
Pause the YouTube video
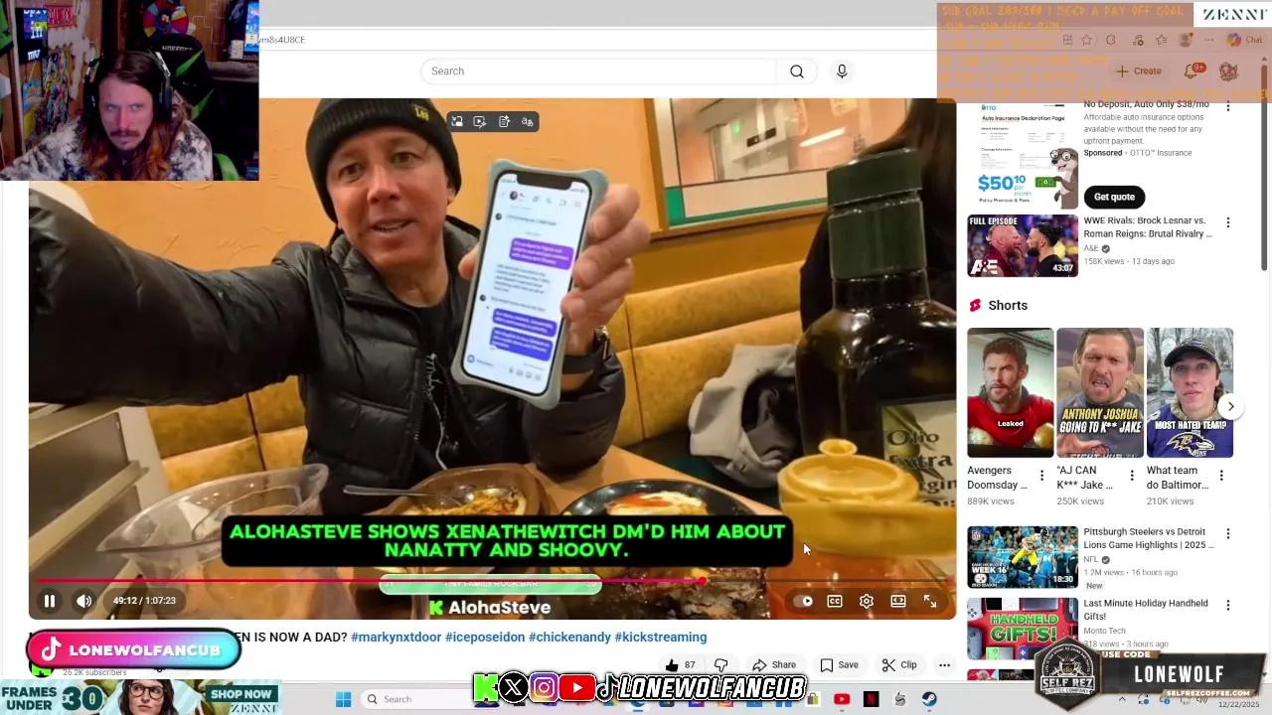[49, 601]
